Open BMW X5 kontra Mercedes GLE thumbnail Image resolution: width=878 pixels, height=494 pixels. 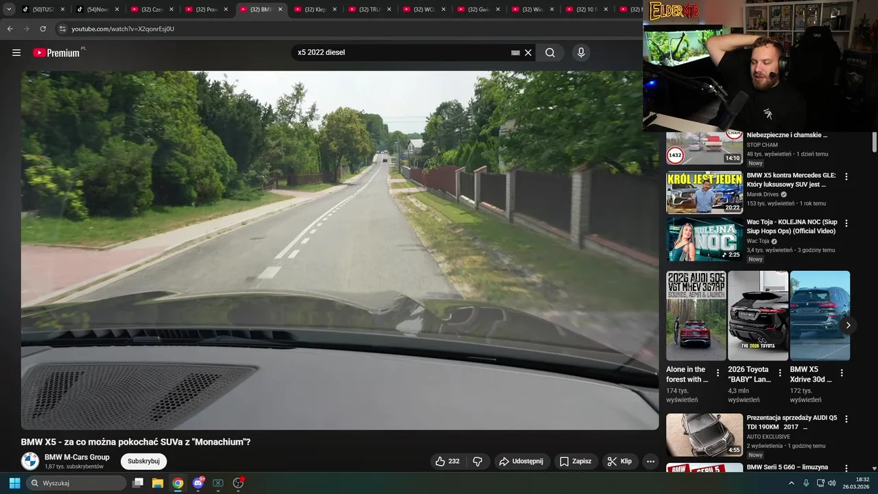click(x=704, y=193)
